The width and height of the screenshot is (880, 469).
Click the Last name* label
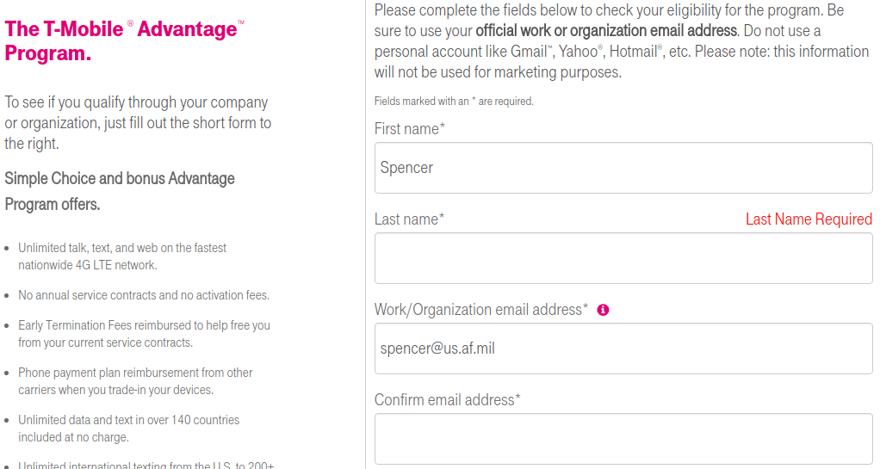[409, 219]
